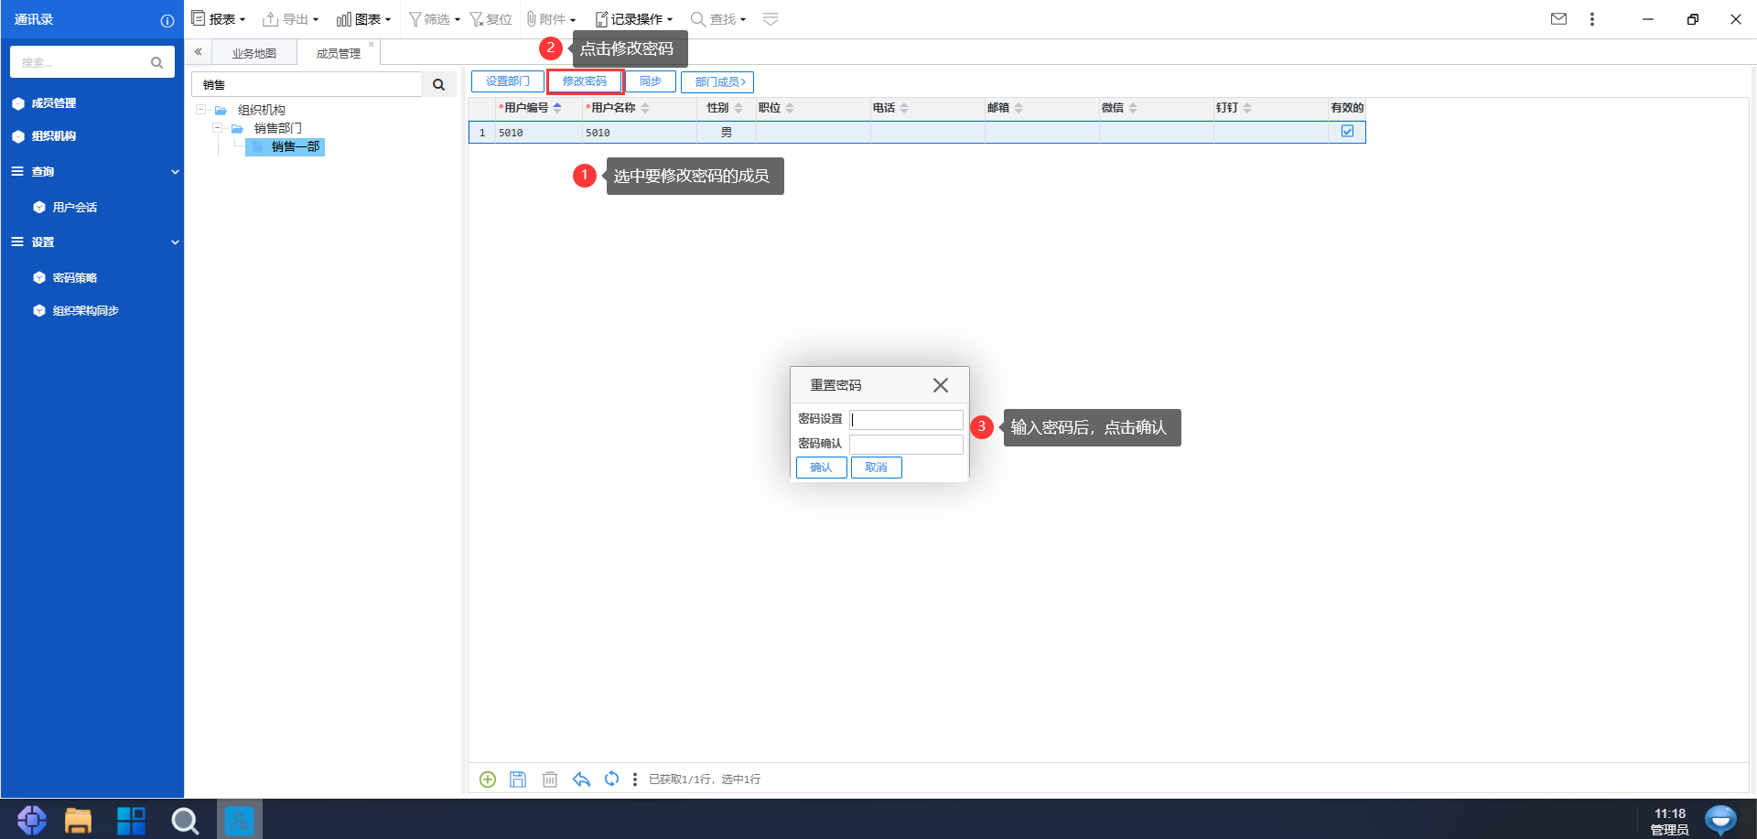Click the toolbar overflow icon after 查找
1757x839 pixels.
click(x=771, y=19)
